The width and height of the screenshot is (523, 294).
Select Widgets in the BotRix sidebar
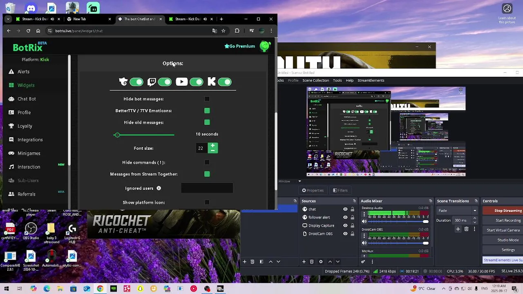(x=26, y=85)
